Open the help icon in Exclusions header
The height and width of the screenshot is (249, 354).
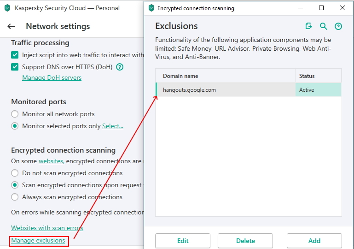[x=338, y=26]
